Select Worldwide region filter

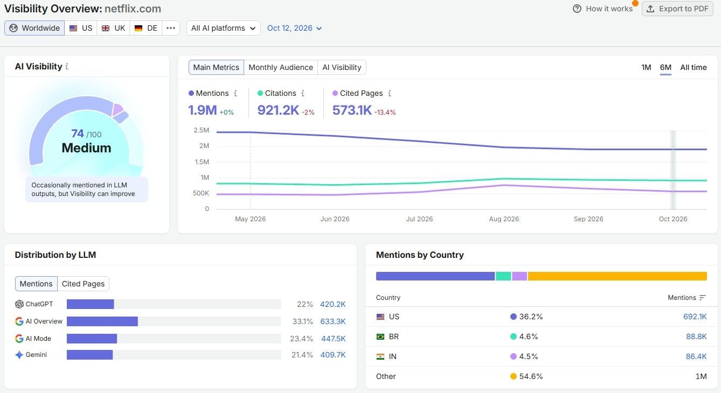point(34,28)
